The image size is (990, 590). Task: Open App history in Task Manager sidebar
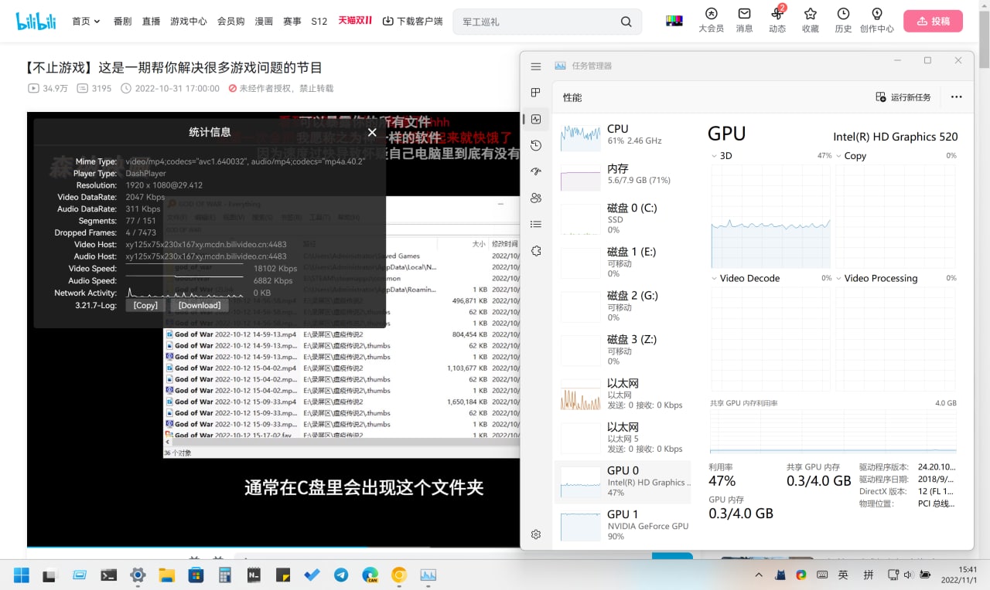pyautogui.click(x=535, y=145)
